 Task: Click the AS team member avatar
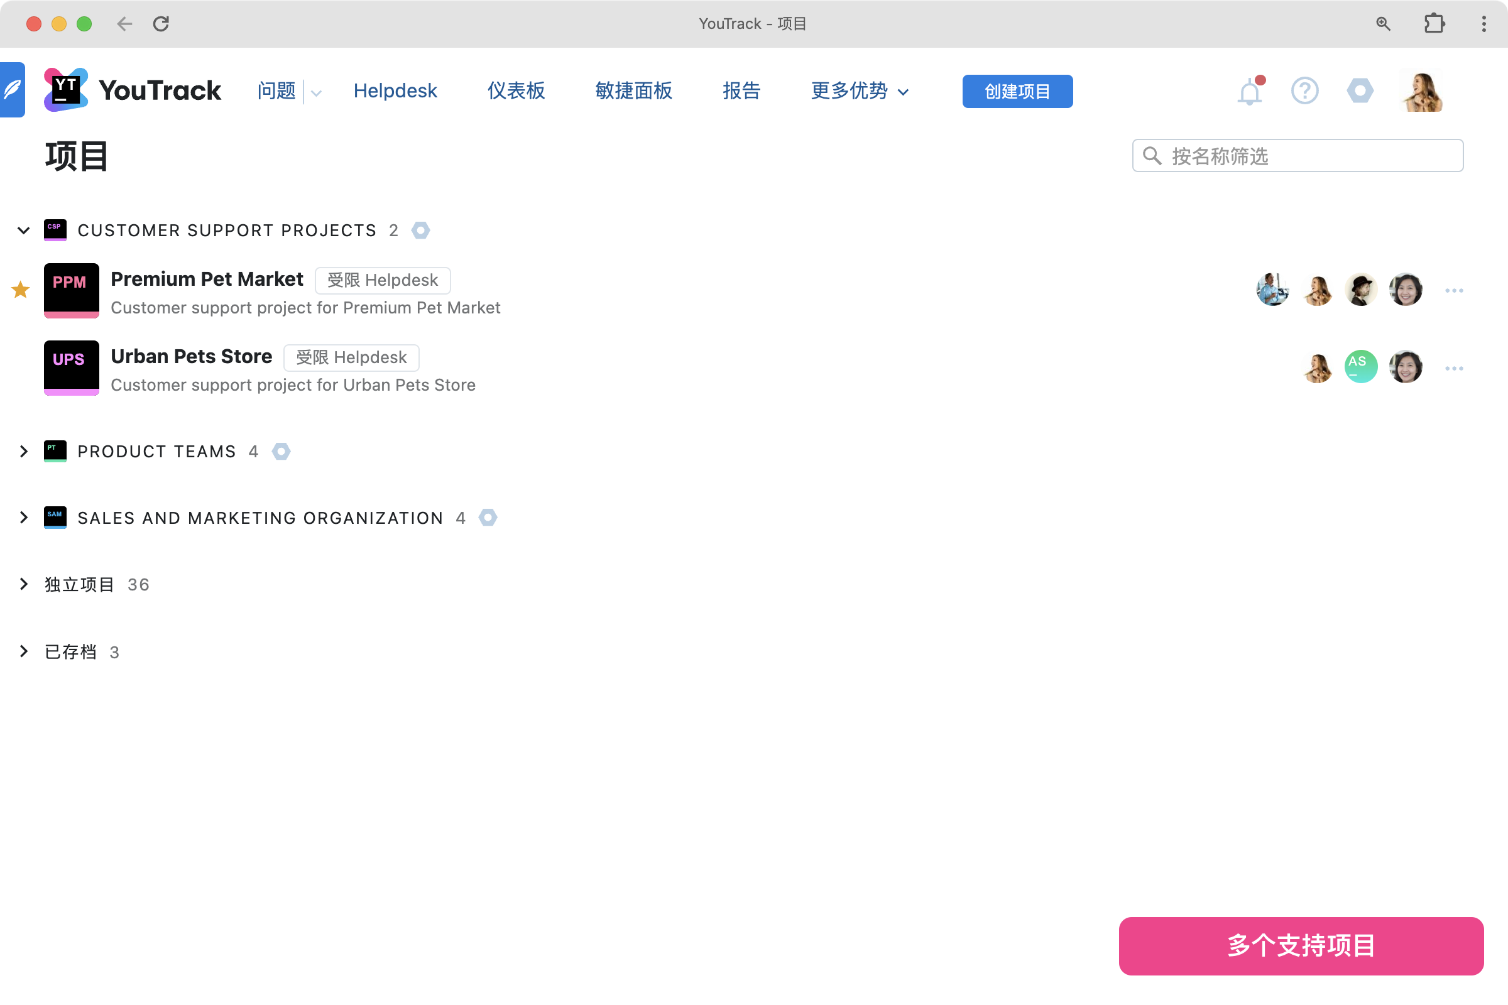(1360, 367)
